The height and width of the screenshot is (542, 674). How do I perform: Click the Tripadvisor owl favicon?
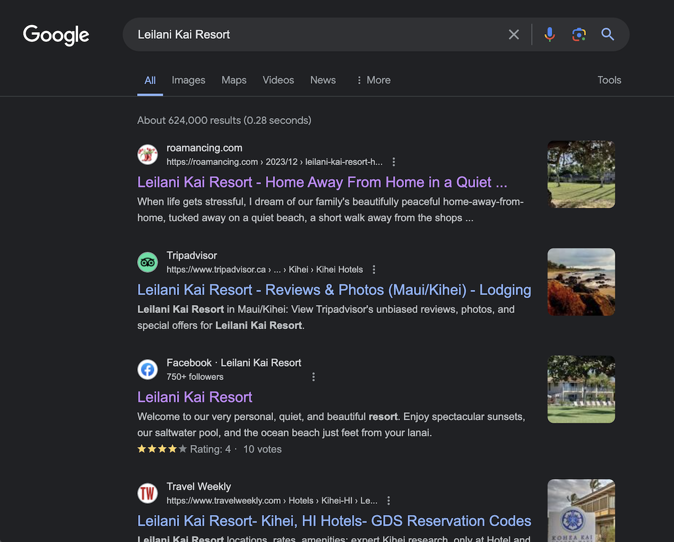pyautogui.click(x=148, y=262)
